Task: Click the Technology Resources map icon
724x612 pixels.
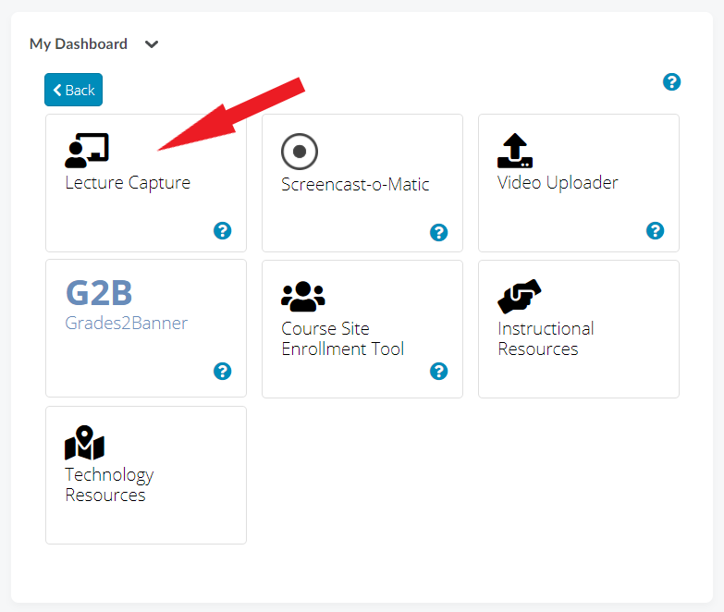Action: (84, 443)
